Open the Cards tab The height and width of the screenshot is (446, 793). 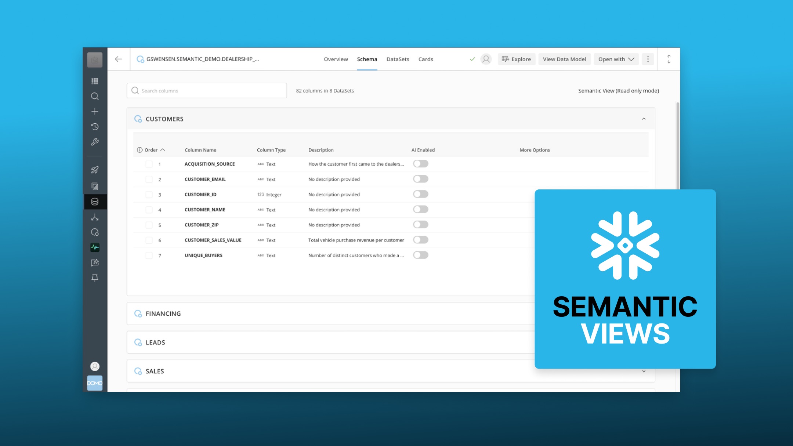click(x=426, y=59)
